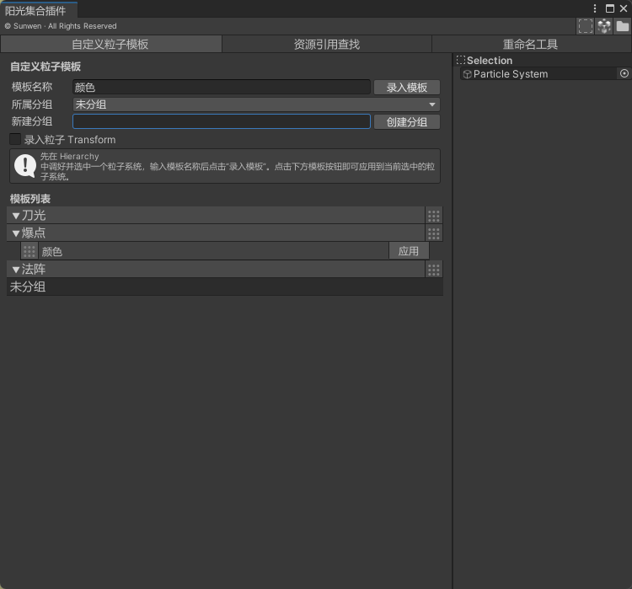Click the dashed selection rectangle toolbar icon
This screenshot has width=632, height=589.
(x=586, y=26)
